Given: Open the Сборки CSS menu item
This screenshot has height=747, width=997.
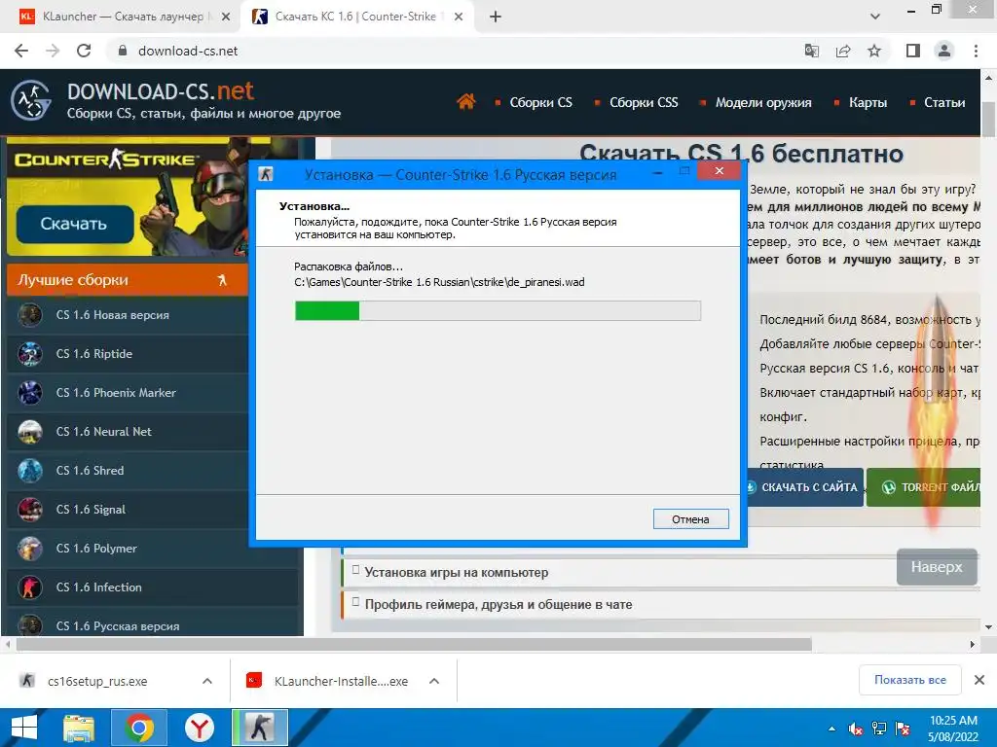Looking at the screenshot, I should pos(644,102).
